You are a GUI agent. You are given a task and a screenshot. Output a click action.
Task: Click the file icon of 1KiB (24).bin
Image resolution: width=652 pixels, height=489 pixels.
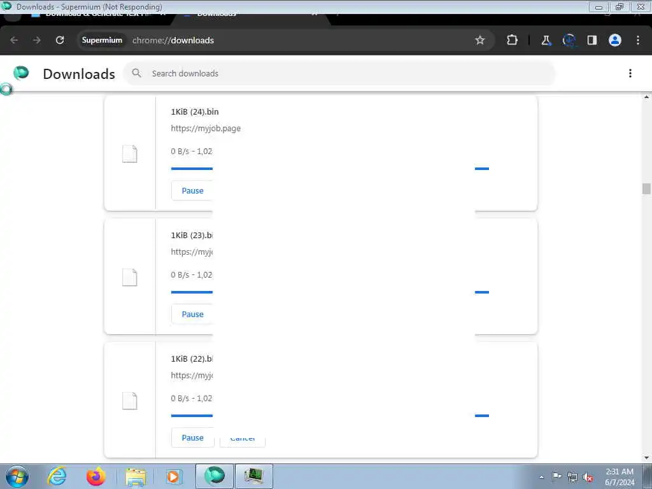pyautogui.click(x=129, y=154)
